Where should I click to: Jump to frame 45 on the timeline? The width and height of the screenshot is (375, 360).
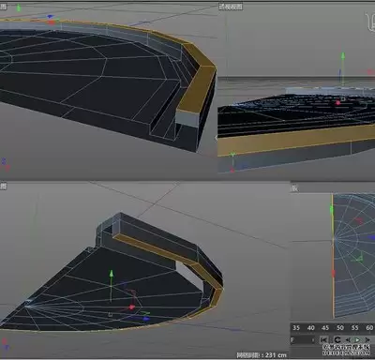(325, 328)
